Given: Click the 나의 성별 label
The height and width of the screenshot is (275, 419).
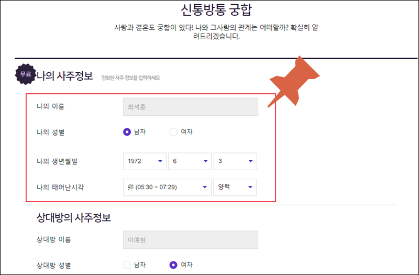Looking at the screenshot, I should point(50,133).
